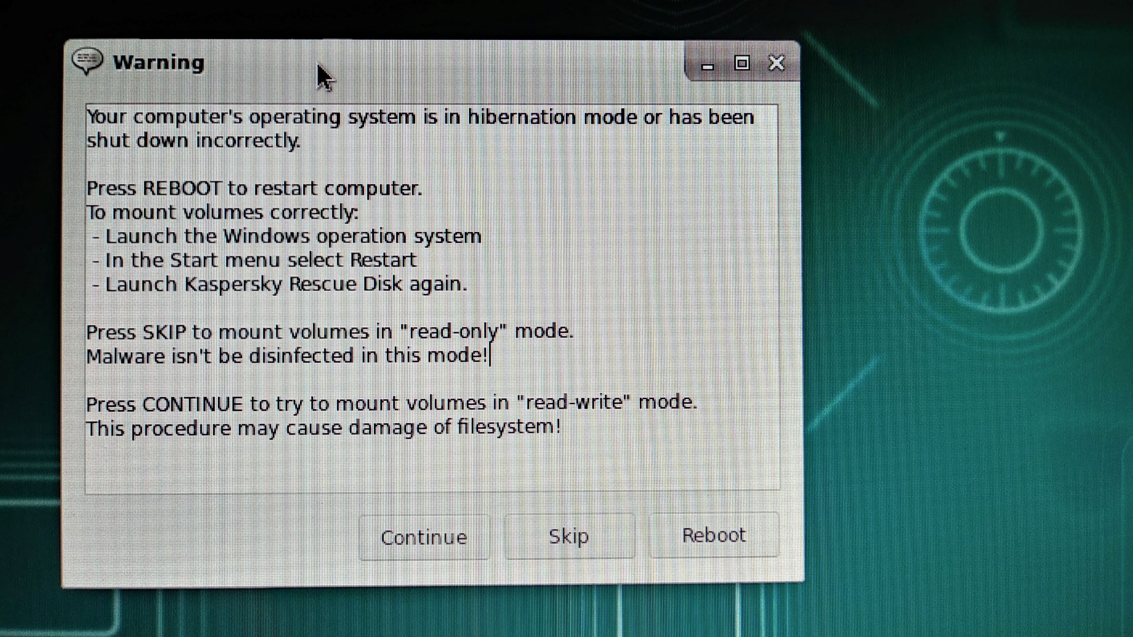
Task: Click the 'Malware isn't be disinfected' line
Action: [287, 355]
